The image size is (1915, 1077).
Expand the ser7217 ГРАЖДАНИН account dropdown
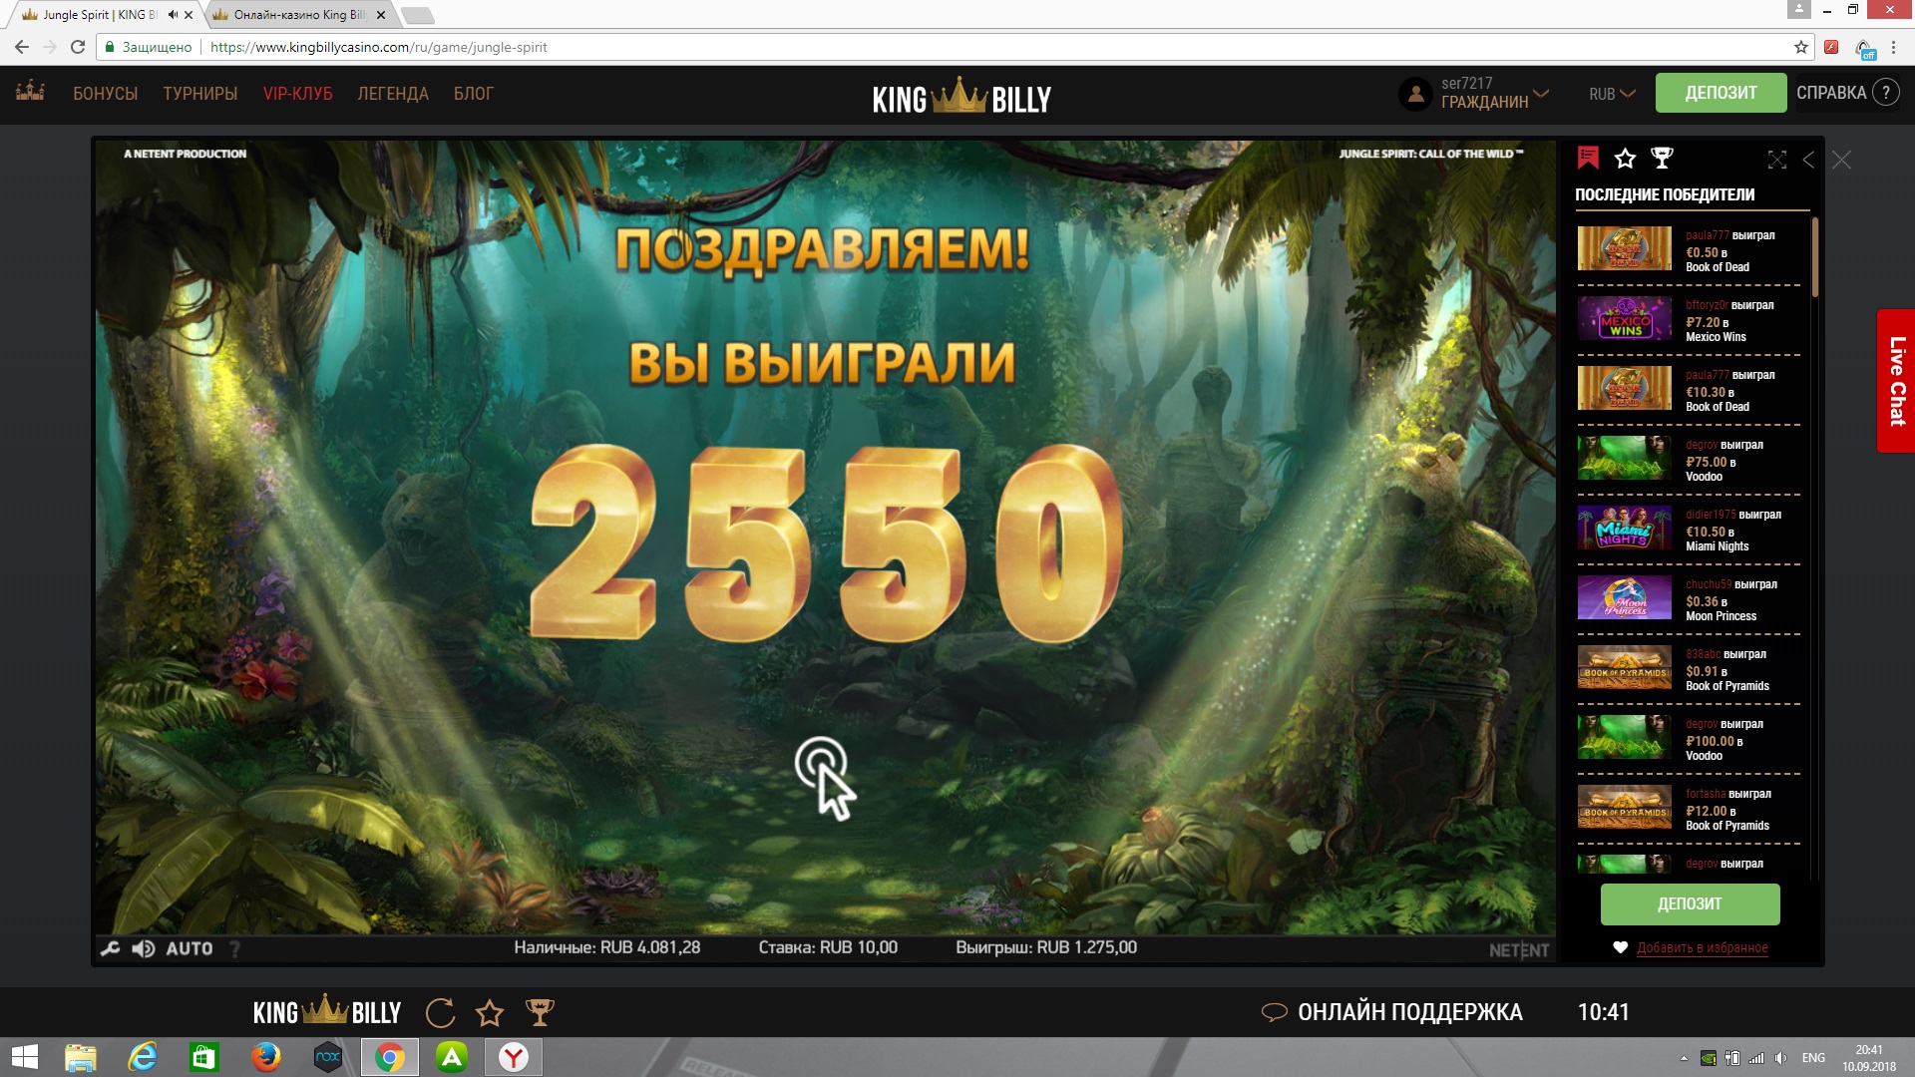[1494, 93]
